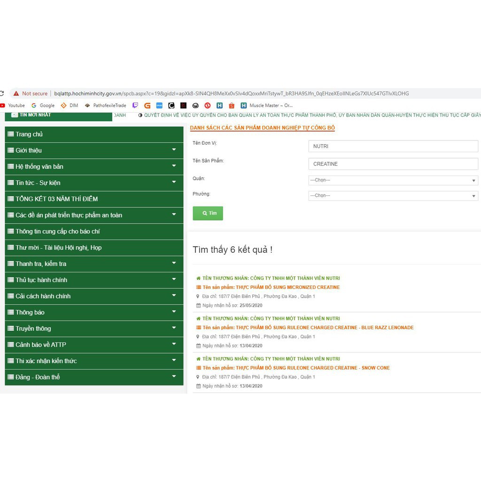
Task: Expand the Hệ thống văn bản menu
Action: (94, 166)
